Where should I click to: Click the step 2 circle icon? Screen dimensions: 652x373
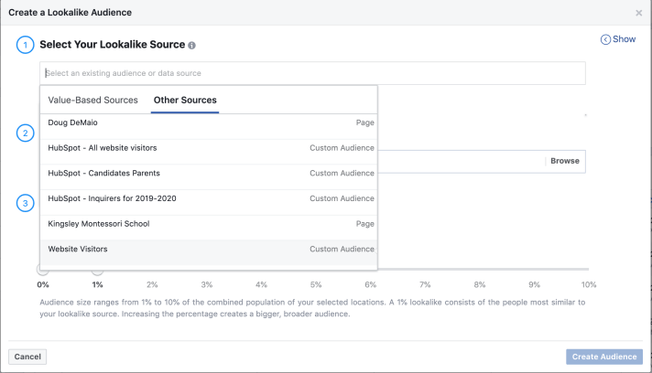(26, 133)
